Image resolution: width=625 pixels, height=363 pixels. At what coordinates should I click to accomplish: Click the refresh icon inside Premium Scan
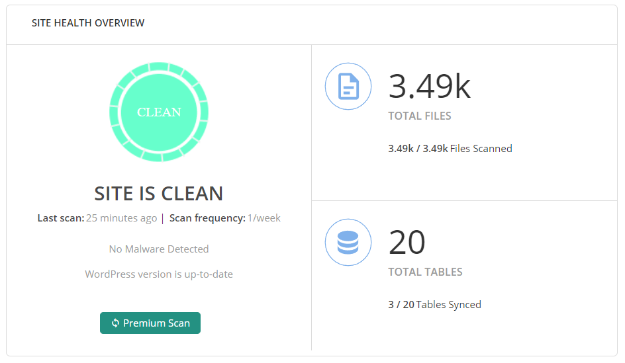click(x=115, y=323)
